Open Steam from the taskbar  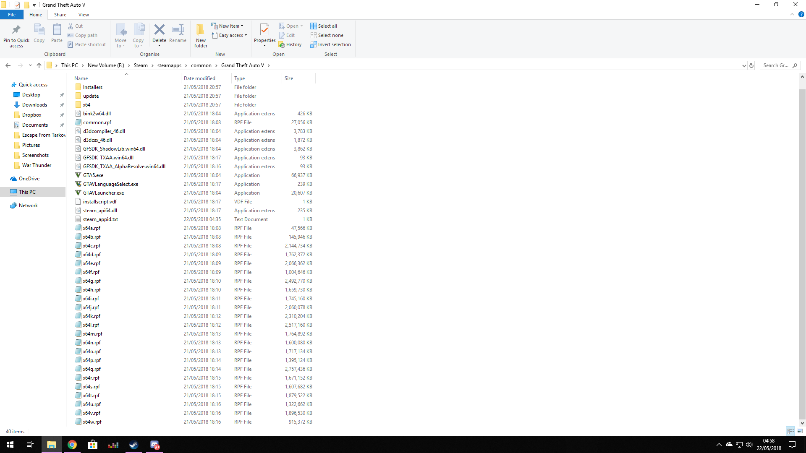pos(134,445)
